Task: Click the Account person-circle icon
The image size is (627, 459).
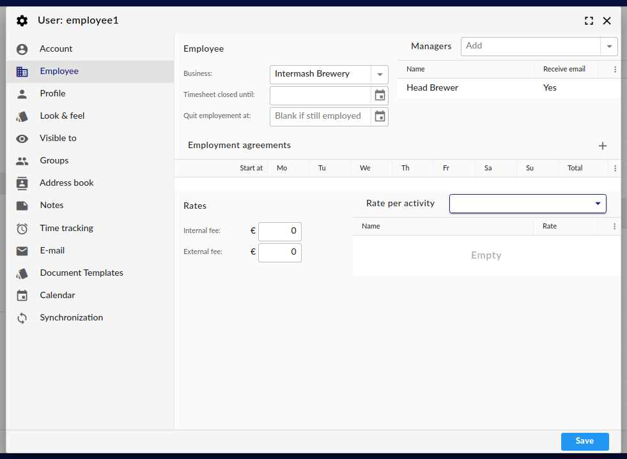Action: [x=22, y=49]
